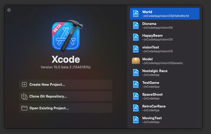Click the download icon for Clone Git Repository
Image resolution: width=211 pixels, height=134 pixels.
click(x=24, y=96)
